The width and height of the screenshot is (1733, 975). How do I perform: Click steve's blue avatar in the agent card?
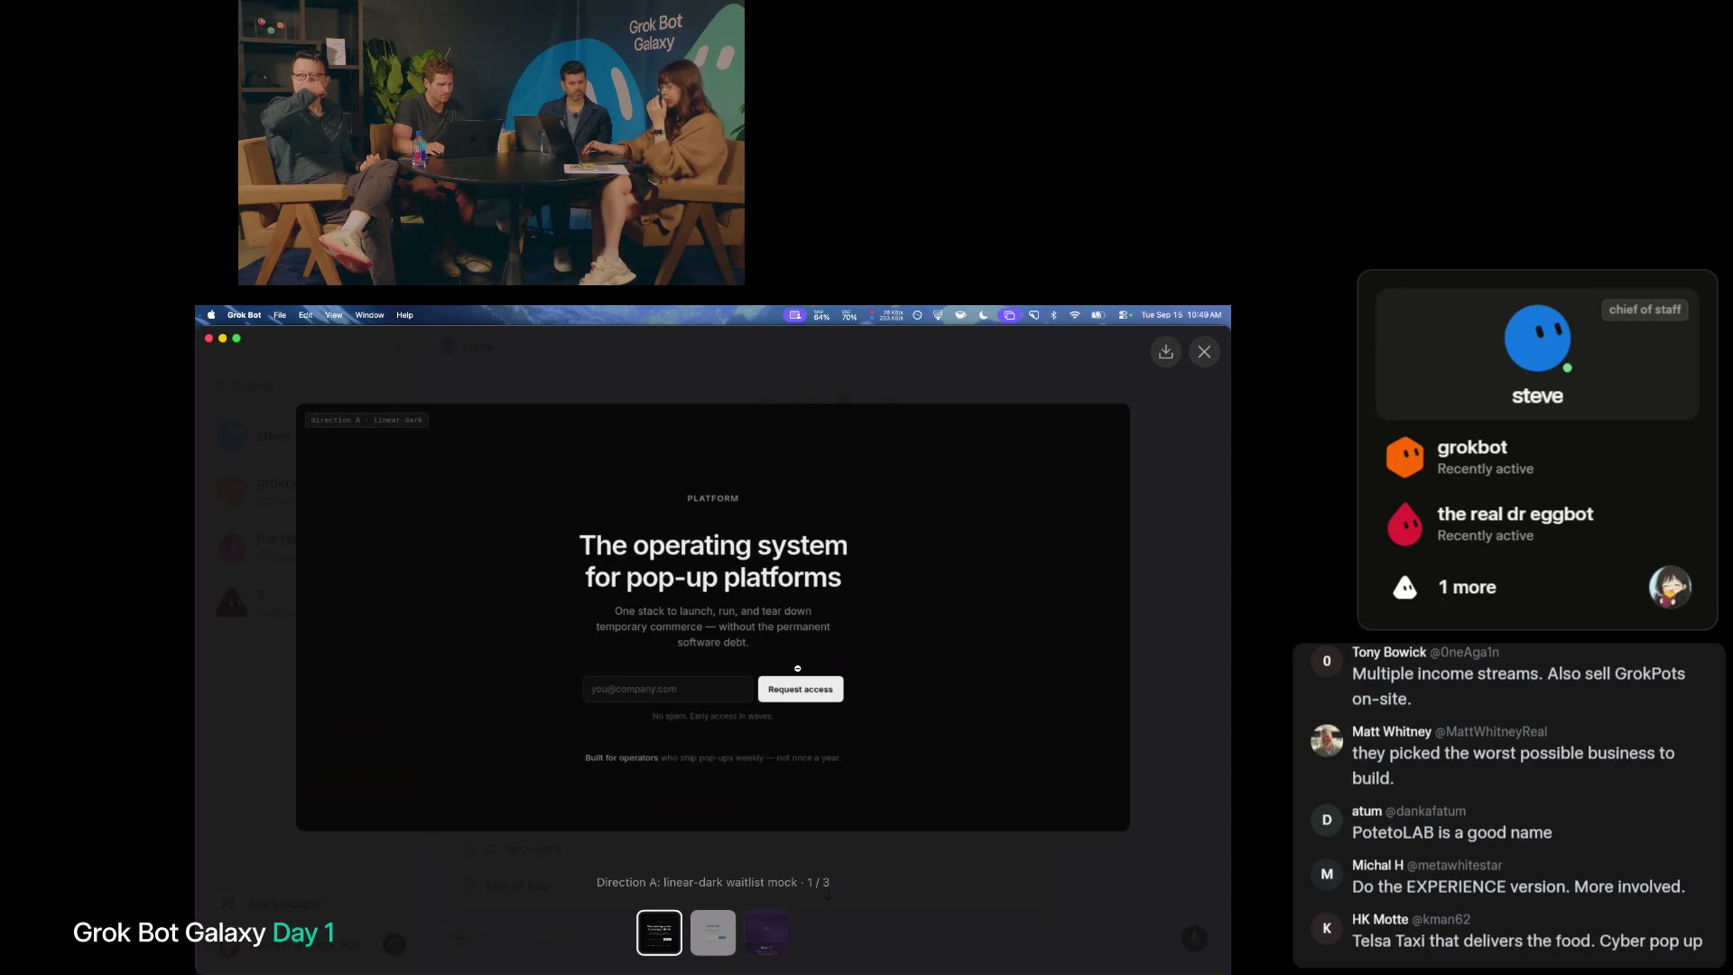(1537, 339)
